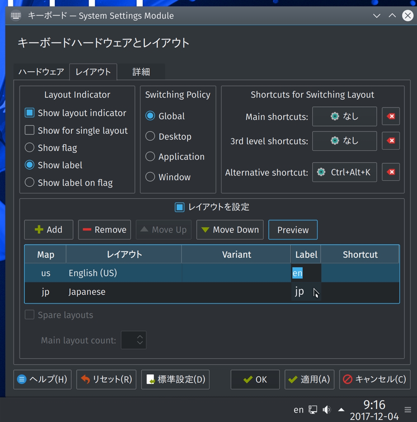This screenshot has height=422, width=417.
Task: Click the 'en' keyboard layout indicator in tray
Action: 299,410
